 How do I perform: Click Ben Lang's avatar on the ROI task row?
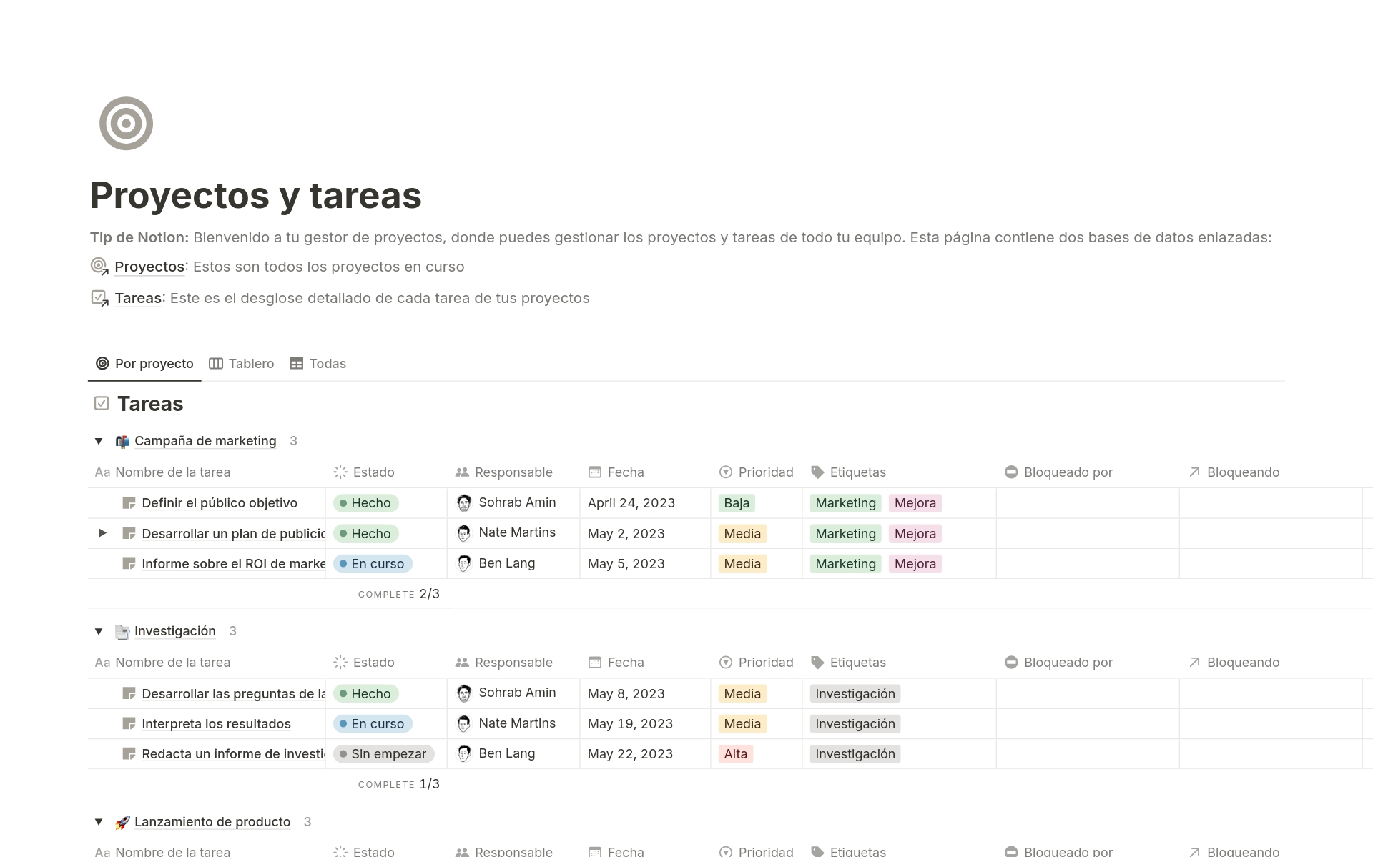(x=466, y=563)
